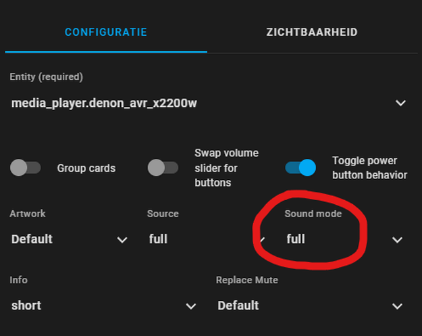The width and height of the screenshot is (422, 336).
Task: Click the Entity (required) label
Action: [47, 77]
